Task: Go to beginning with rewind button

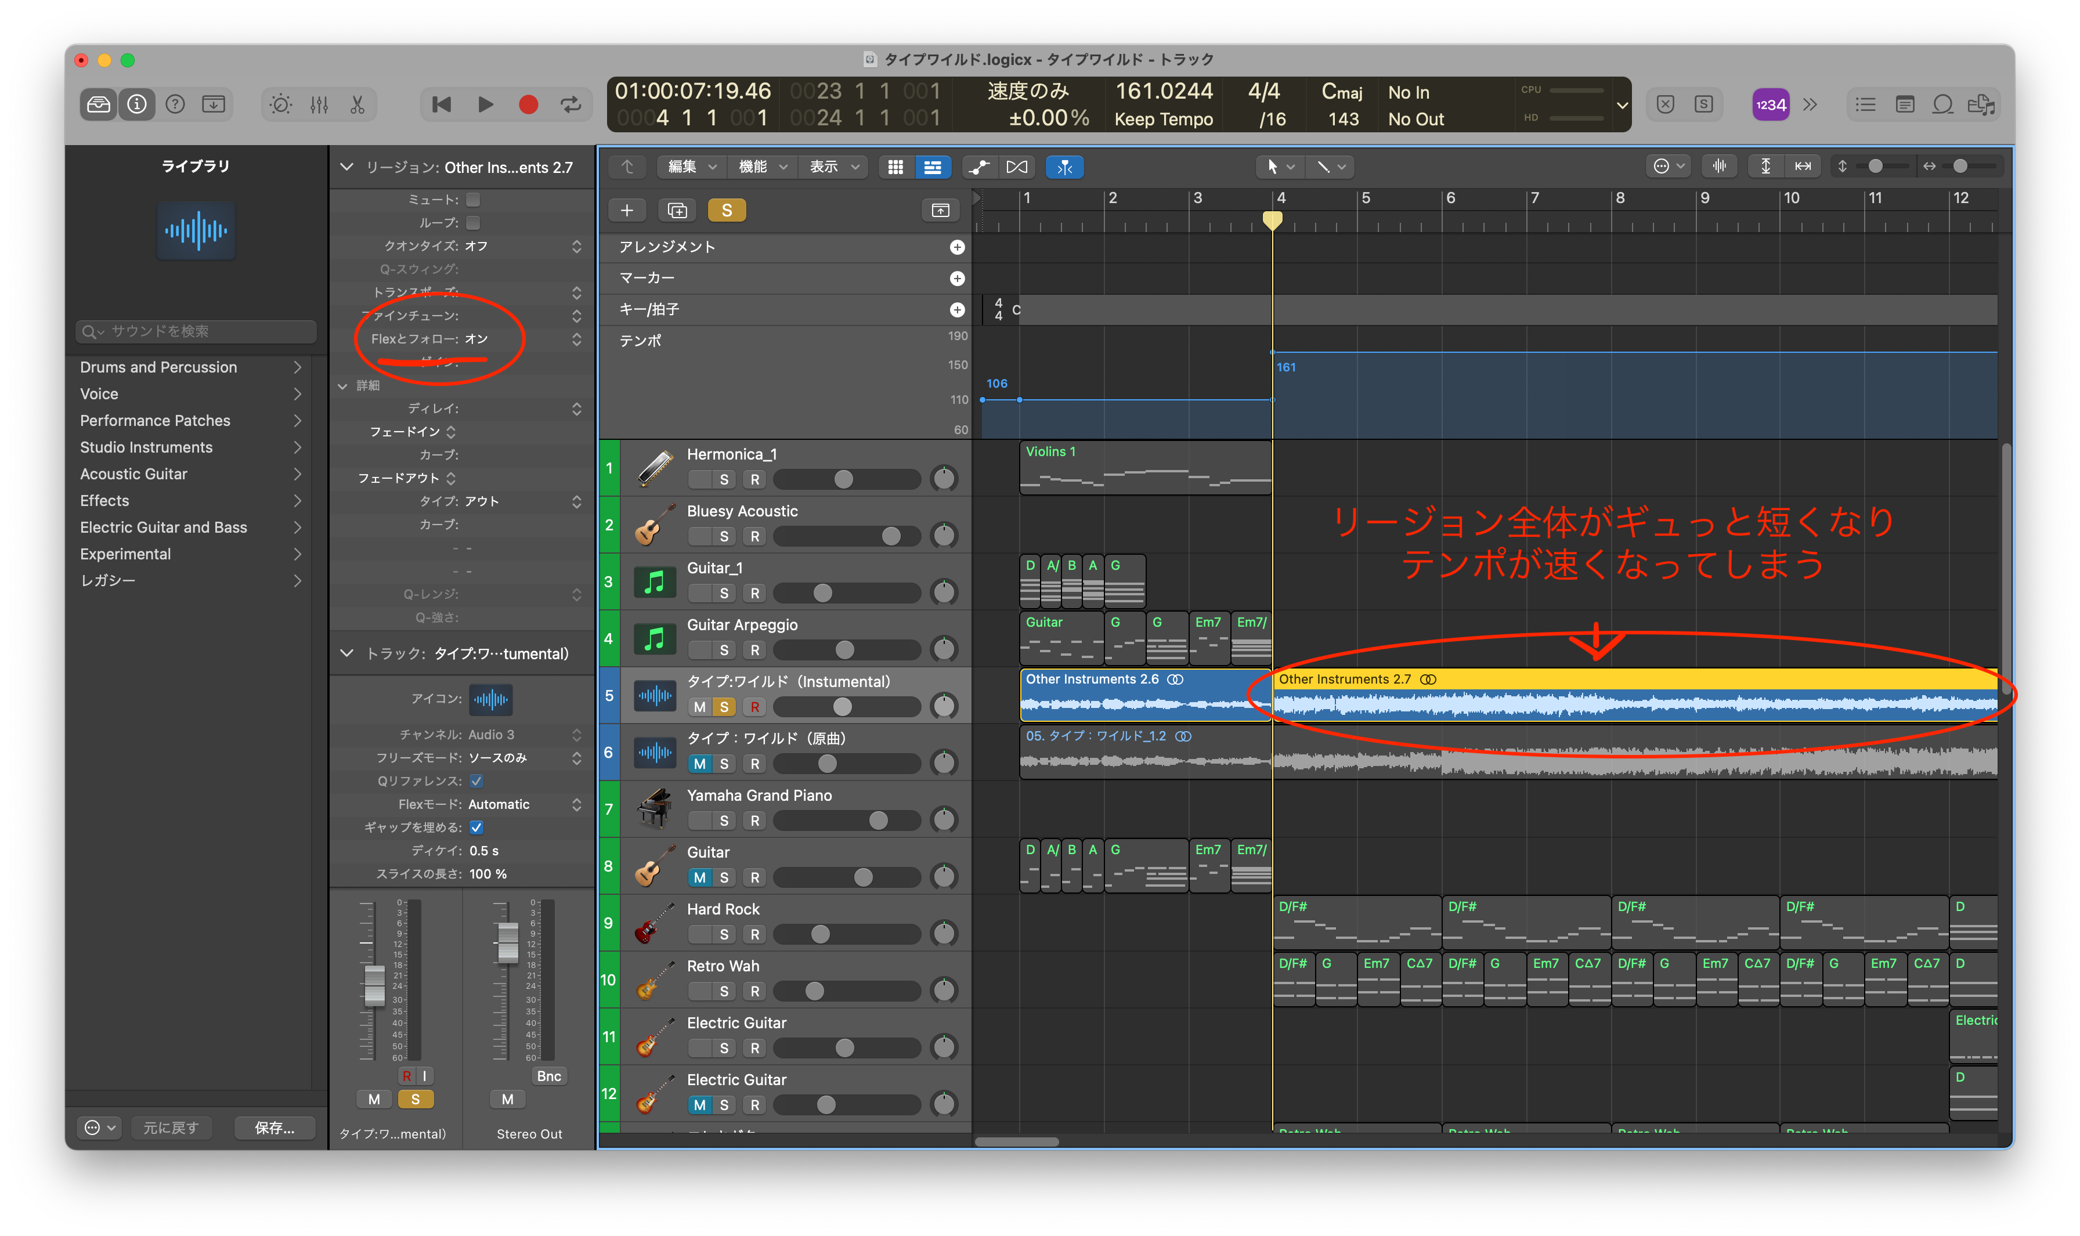Action: [442, 104]
